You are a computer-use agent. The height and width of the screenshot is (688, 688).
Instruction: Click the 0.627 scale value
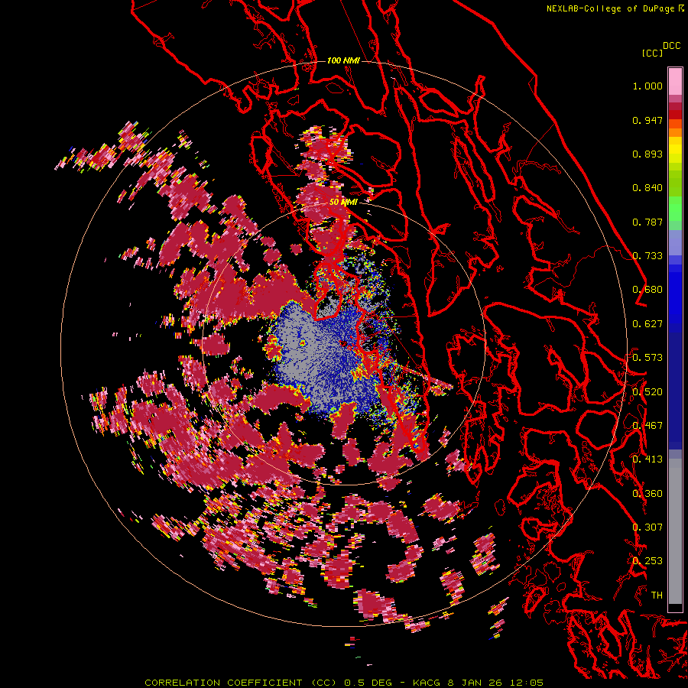click(x=647, y=324)
